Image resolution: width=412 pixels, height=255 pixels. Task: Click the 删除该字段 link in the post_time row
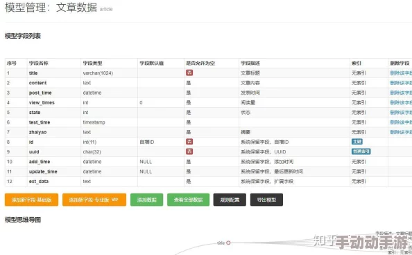[401, 93]
